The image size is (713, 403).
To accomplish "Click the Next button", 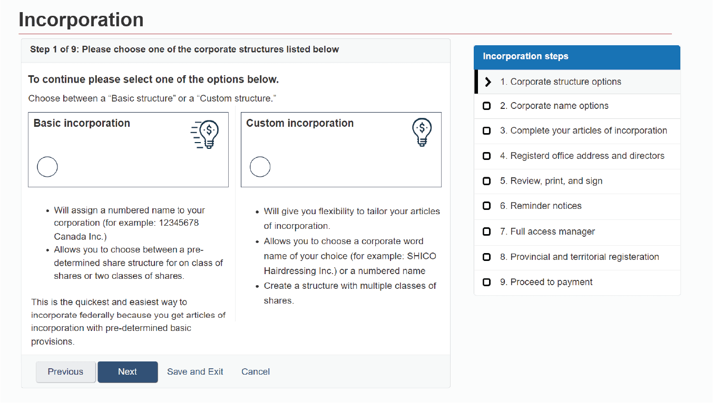I will 128,371.
